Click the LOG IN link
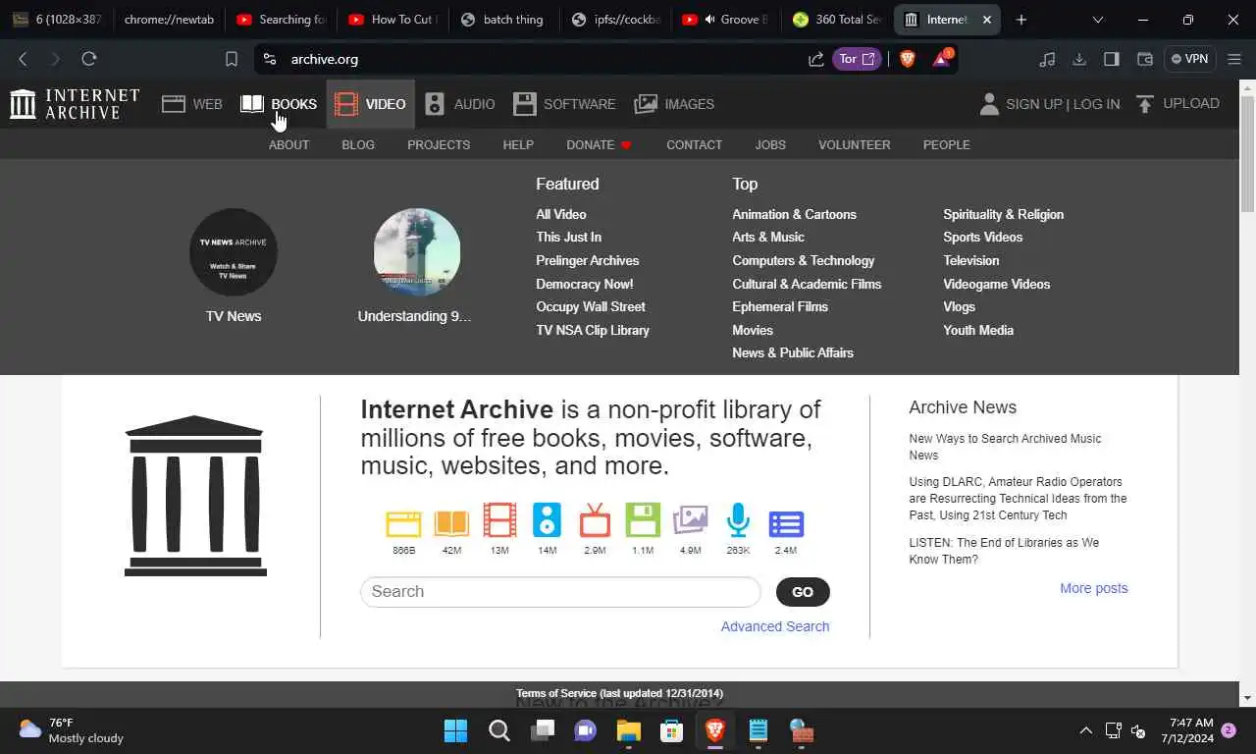The image size is (1256, 754). [x=1096, y=104]
